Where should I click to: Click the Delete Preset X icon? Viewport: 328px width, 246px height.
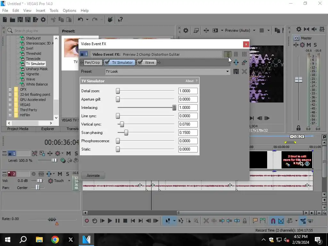click(x=244, y=71)
